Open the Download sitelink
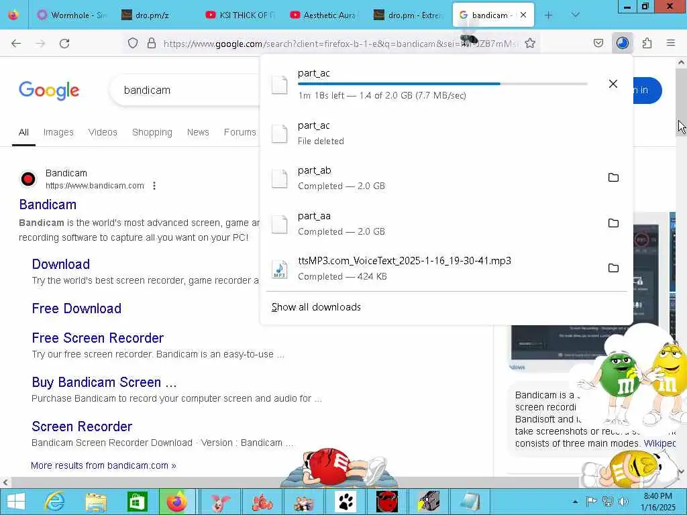This screenshot has width=687, height=515. click(x=61, y=264)
